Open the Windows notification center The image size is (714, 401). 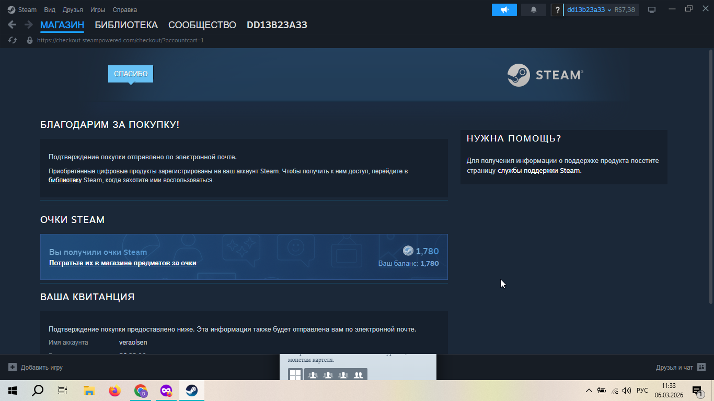click(x=697, y=391)
